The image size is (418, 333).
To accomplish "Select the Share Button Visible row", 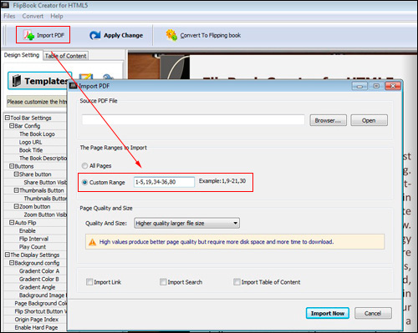I will coord(35,182).
